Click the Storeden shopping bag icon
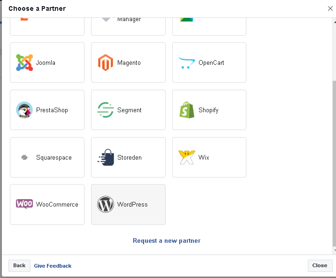This screenshot has width=336, height=278. coord(106,157)
